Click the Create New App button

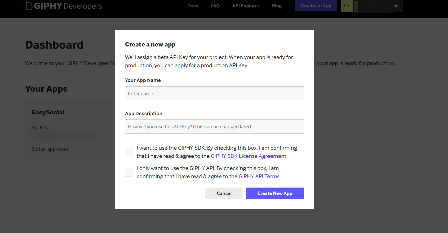[275, 193]
